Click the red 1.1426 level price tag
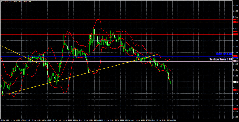The image size is (239, 122). click(x=236, y=90)
